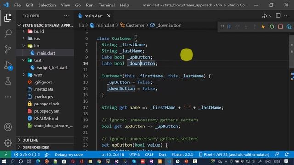Open the remote window indicator
This screenshot has height=165, width=294.
pos(6,155)
